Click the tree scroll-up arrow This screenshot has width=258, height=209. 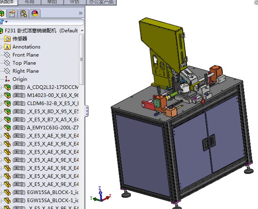(x=82, y=31)
